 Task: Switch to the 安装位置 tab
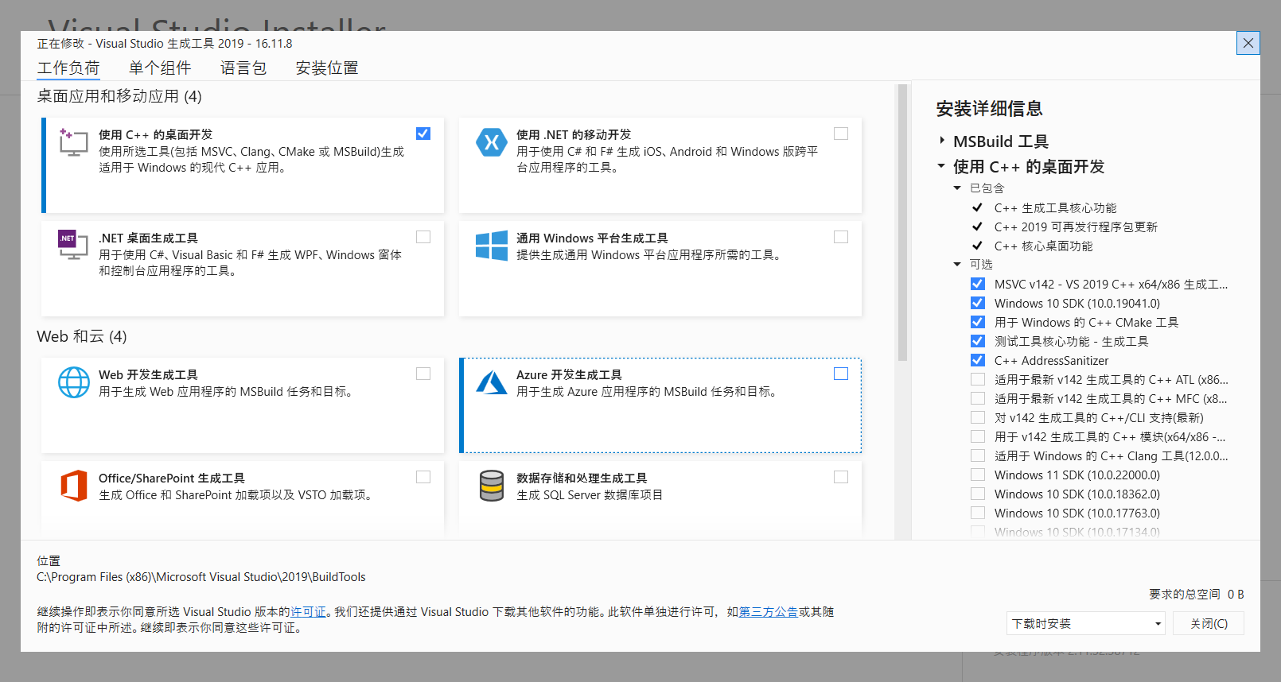click(327, 68)
